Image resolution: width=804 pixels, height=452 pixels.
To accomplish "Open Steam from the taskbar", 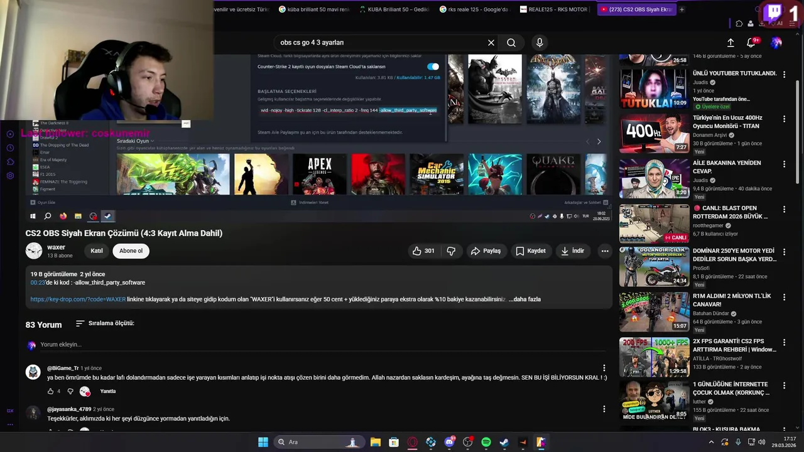I will pyautogui.click(x=504, y=442).
